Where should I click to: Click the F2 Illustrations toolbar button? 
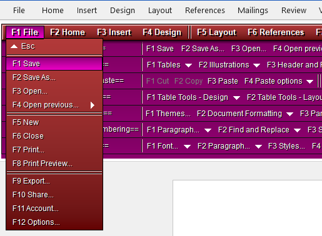pyautogui.click(x=224, y=65)
